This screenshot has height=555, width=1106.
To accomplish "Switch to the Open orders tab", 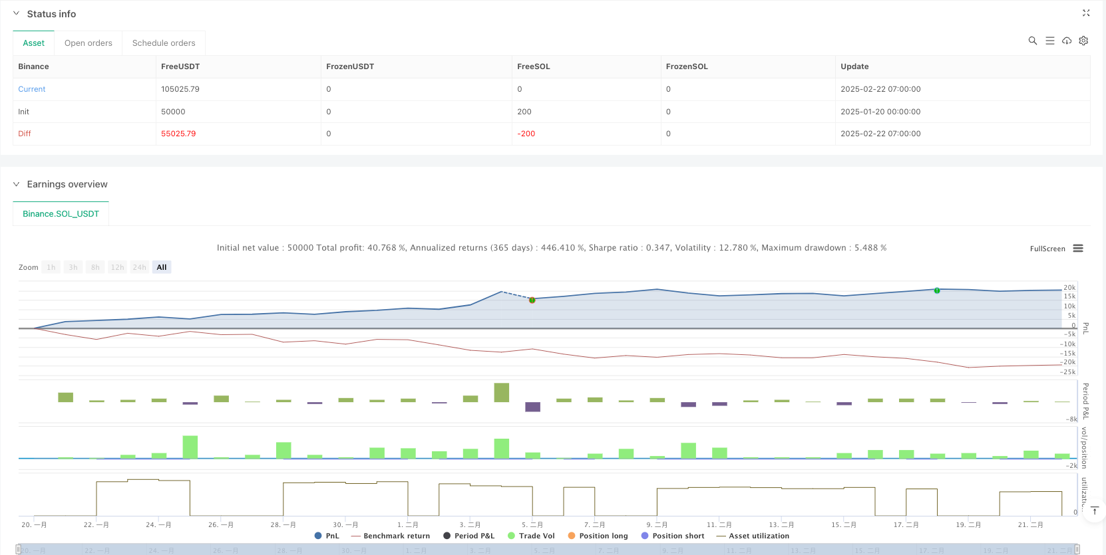I will (89, 43).
